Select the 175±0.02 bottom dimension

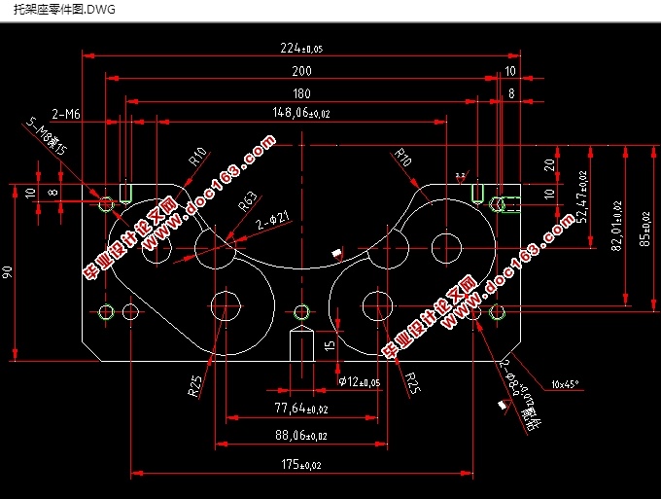click(x=302, y=466)
